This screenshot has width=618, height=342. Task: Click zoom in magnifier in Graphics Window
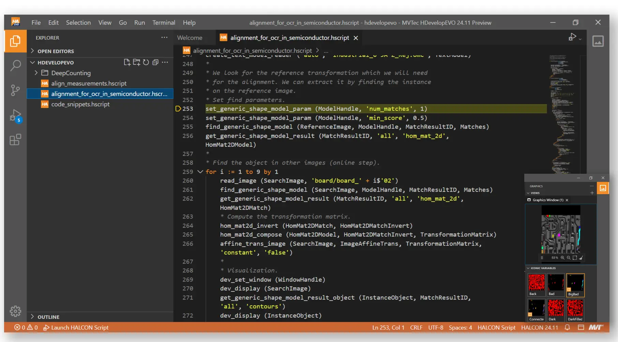click(562, 258)
